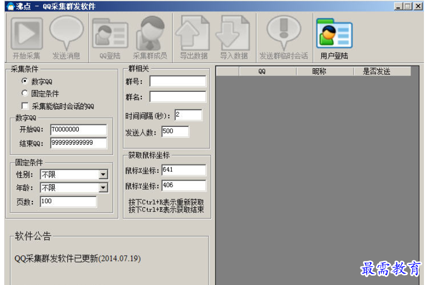Open the 用户登陆 user login icon

(x=334, y=33)
